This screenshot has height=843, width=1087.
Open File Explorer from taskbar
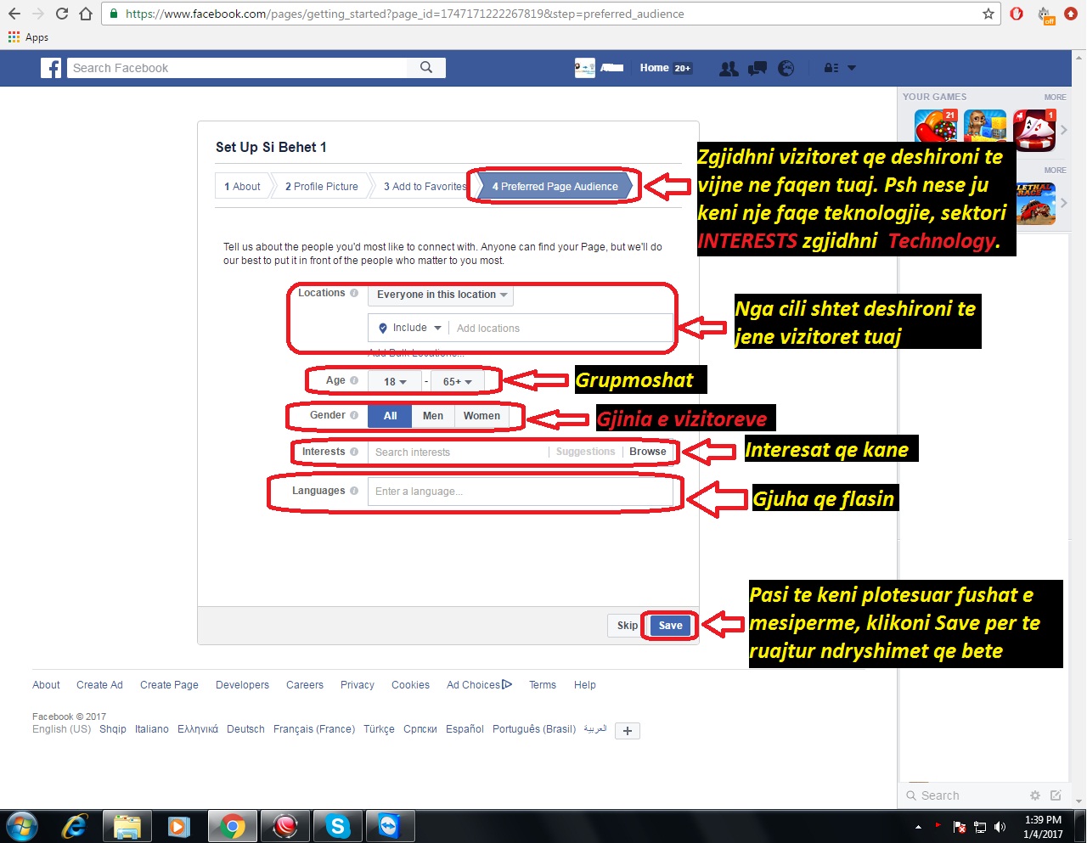pos(127,825)
